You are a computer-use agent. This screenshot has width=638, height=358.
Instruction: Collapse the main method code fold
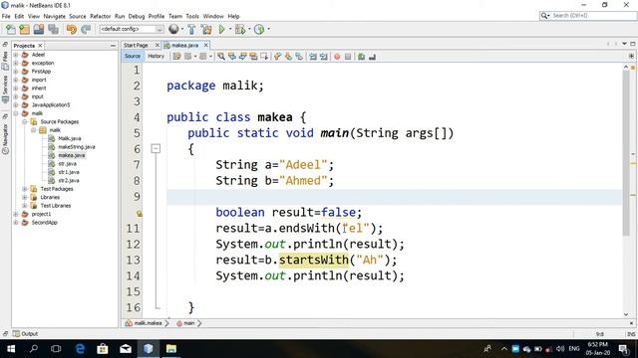156,148
